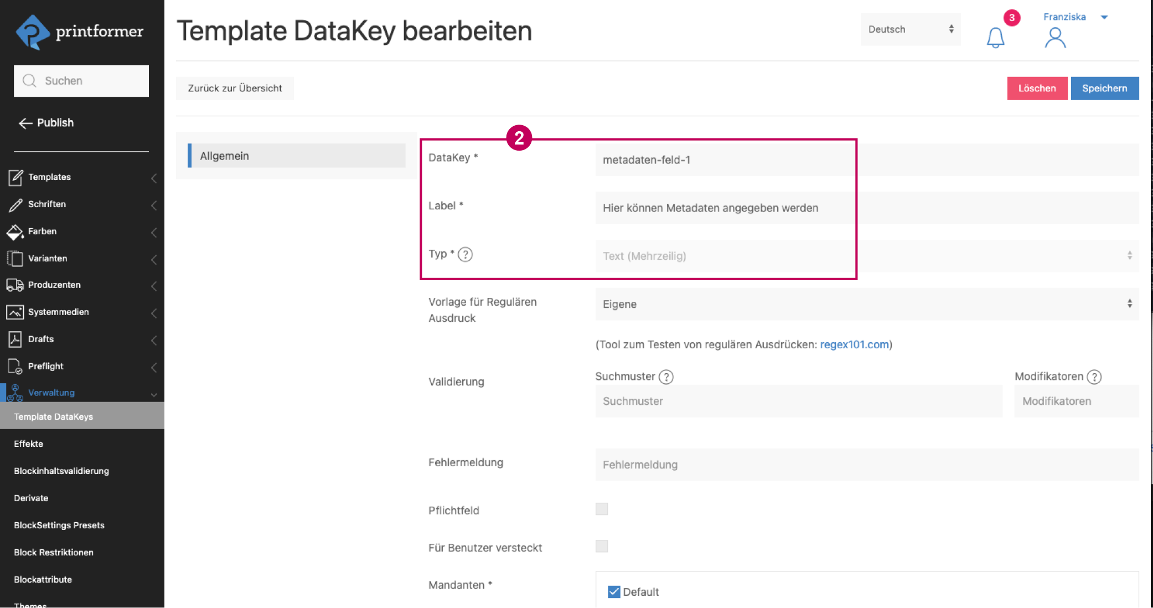Open the Deutsch language dropdown
The image size is (1153, 608).
pyautogui.click(x=911, y=29)
